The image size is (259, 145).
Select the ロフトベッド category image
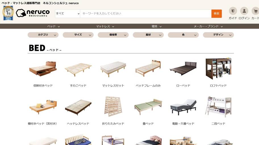(x=218, y=69)
